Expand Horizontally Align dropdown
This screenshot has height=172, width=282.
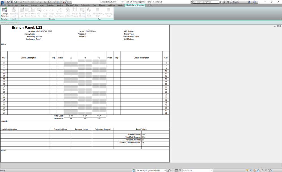[x=103, y=15]
